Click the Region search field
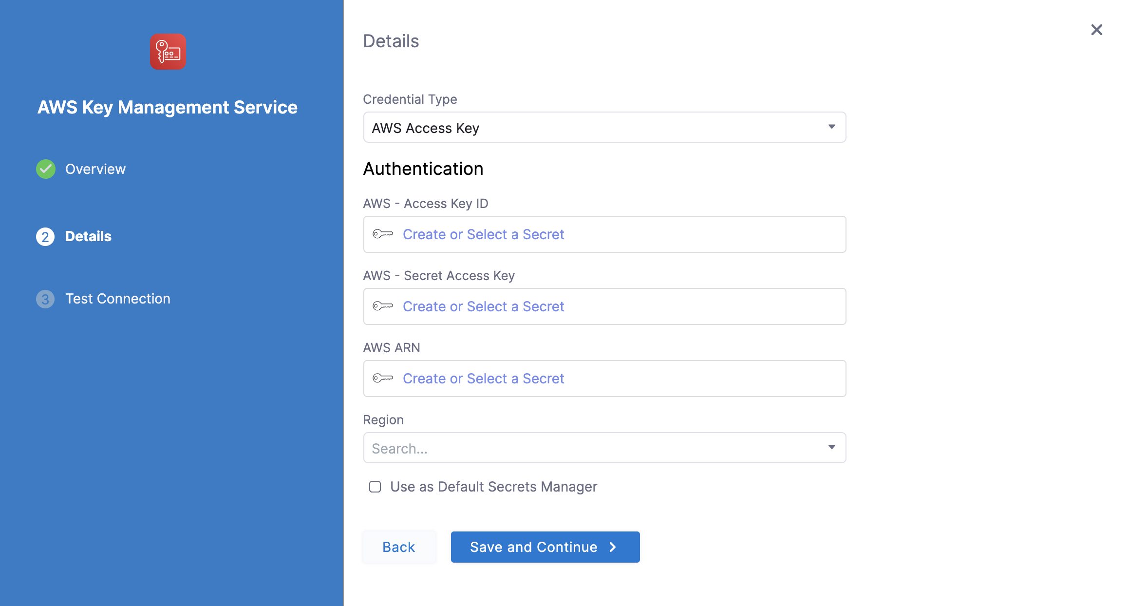 point(604,448)
